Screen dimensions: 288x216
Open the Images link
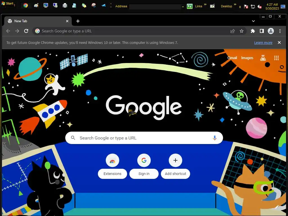click(x=247, y=58)
